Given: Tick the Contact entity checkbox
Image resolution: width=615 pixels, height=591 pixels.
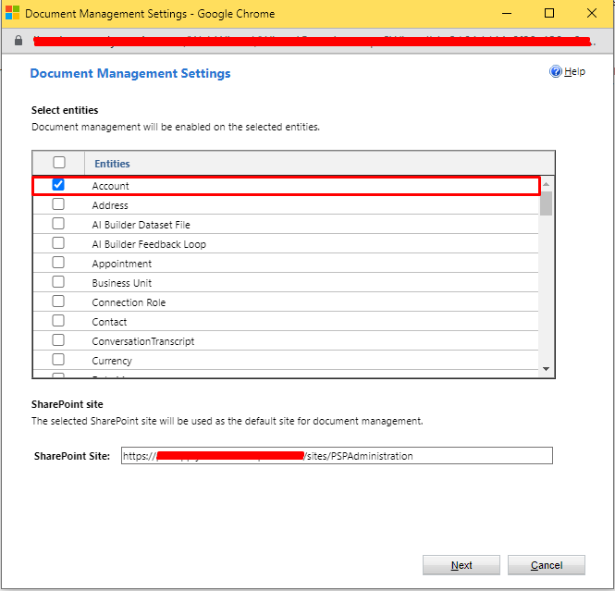Looking at the screenshot, I should pos(58,321).
